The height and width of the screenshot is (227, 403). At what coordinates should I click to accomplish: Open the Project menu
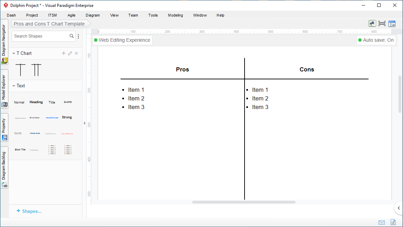coord(32,15)
